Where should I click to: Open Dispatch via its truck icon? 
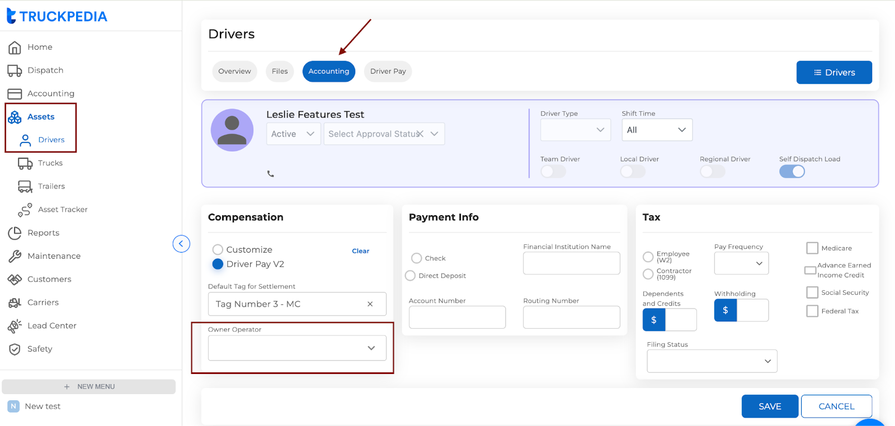15,70
